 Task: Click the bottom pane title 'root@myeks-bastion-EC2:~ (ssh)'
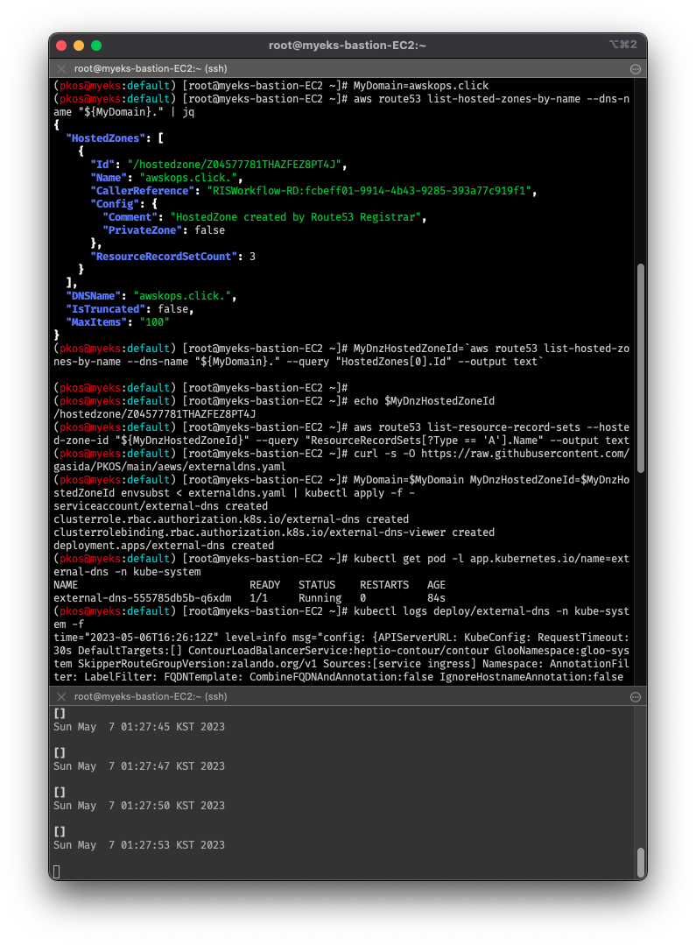click(151, 696)
